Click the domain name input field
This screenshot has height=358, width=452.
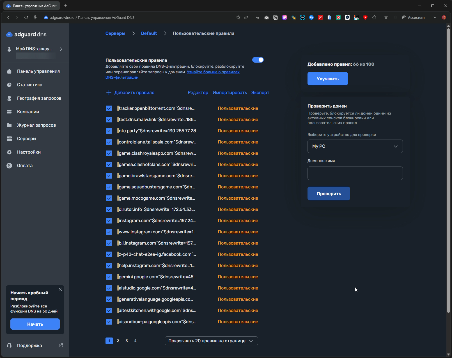pos(355,173)
